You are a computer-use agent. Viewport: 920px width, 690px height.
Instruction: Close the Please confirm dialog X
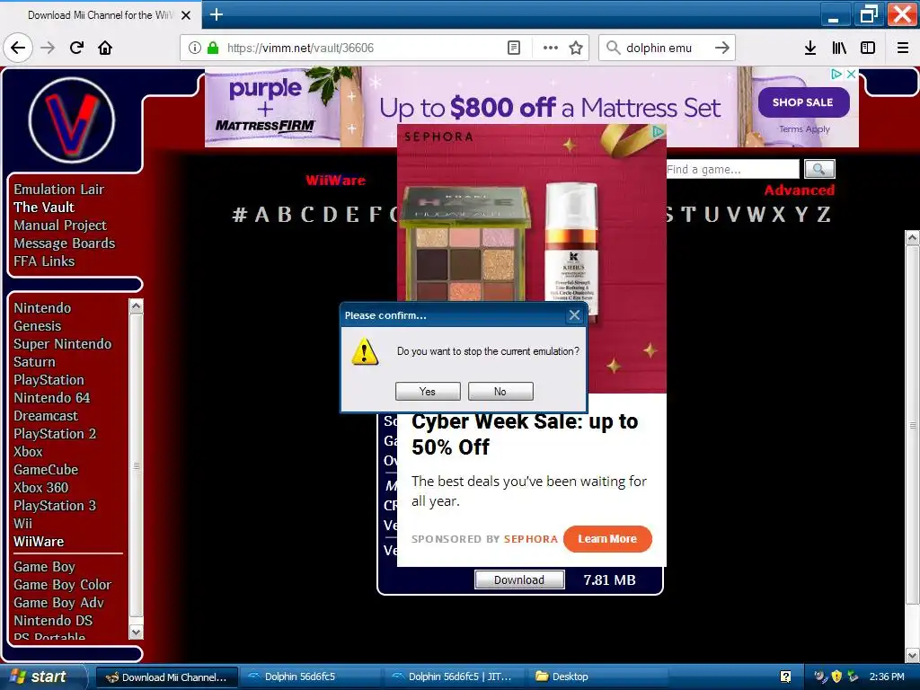574,315
